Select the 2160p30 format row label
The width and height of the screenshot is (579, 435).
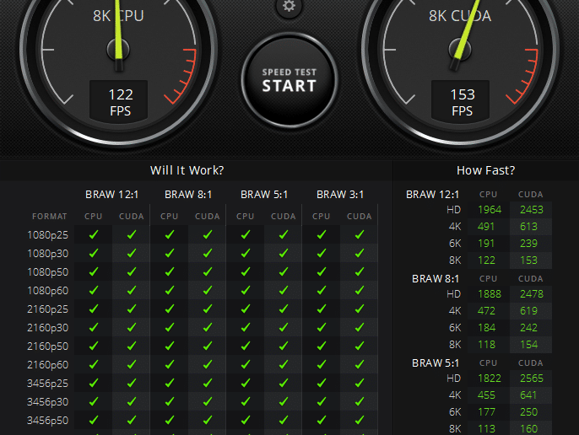pos(47,328)
